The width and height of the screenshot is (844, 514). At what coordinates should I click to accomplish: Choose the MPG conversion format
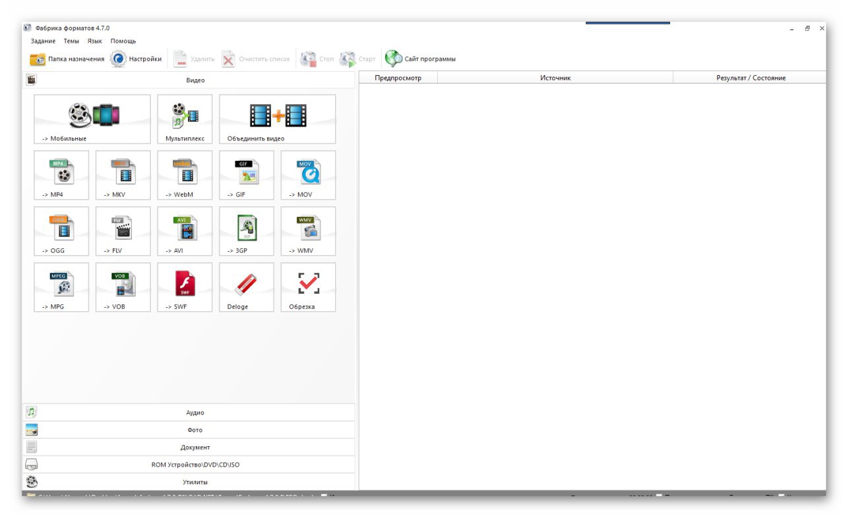61,287
